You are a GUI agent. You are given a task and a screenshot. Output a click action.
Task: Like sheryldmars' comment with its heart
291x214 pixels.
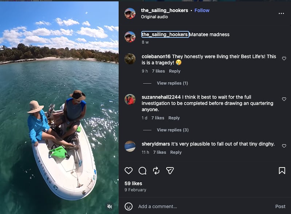[284, 146]
